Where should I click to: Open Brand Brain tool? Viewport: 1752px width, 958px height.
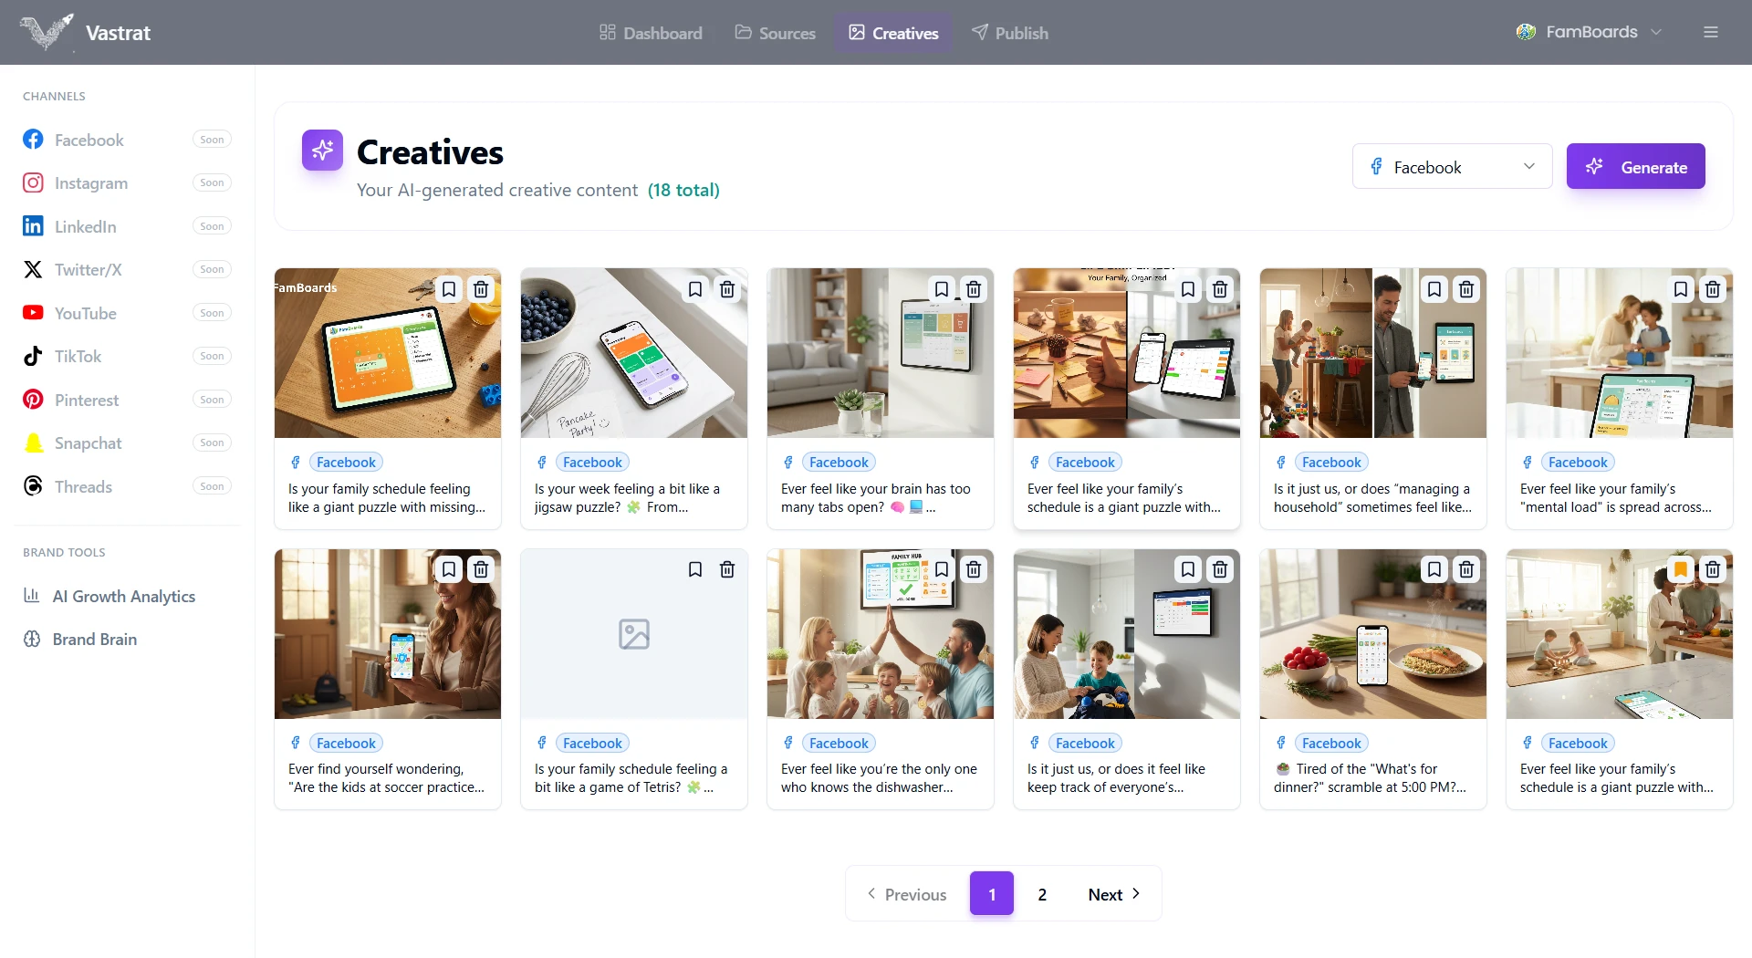tap(94, 640)
